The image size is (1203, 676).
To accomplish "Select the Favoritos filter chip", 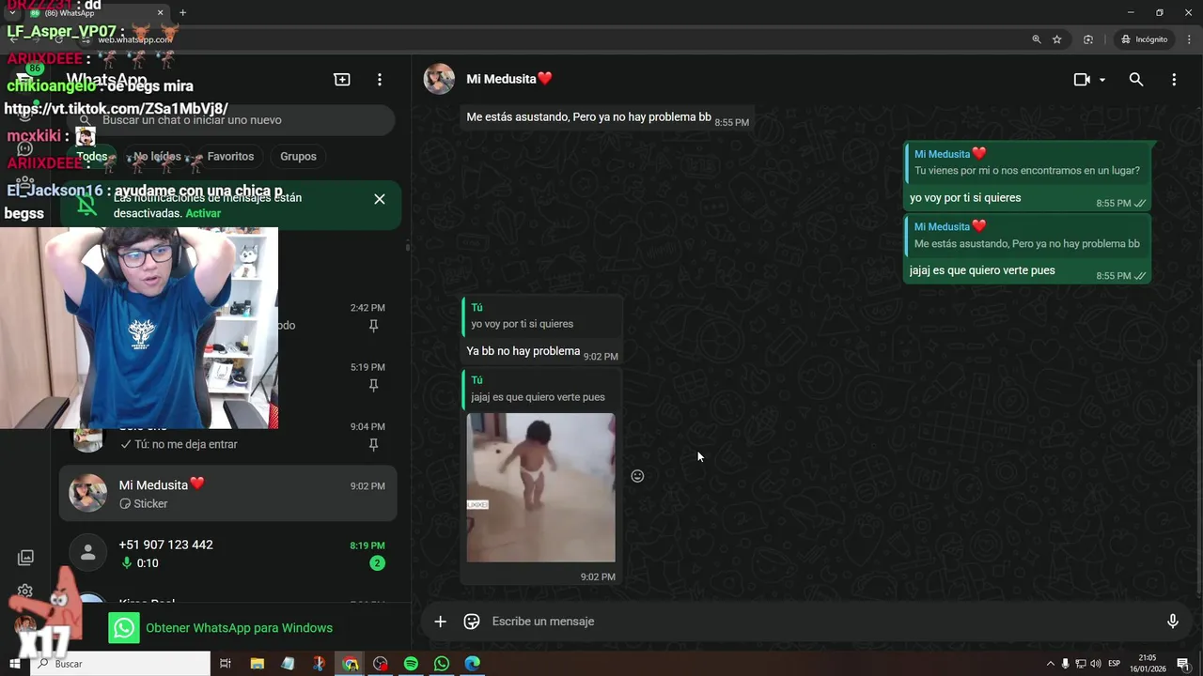I will click(230, 157).
